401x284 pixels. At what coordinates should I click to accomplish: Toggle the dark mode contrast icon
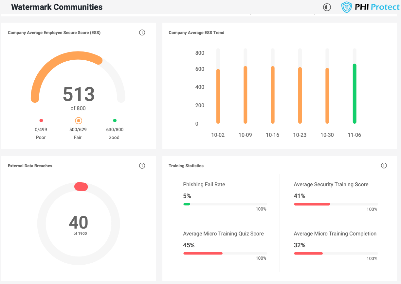click(327, 7)
